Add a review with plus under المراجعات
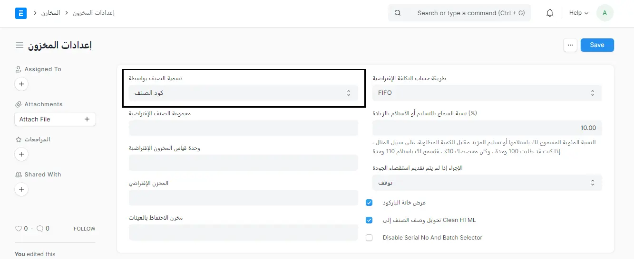Viewport: 634px width, 259px height. tap(21, 154)
